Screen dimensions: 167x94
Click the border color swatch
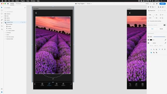pyautogui.click(x=151, y=43)
